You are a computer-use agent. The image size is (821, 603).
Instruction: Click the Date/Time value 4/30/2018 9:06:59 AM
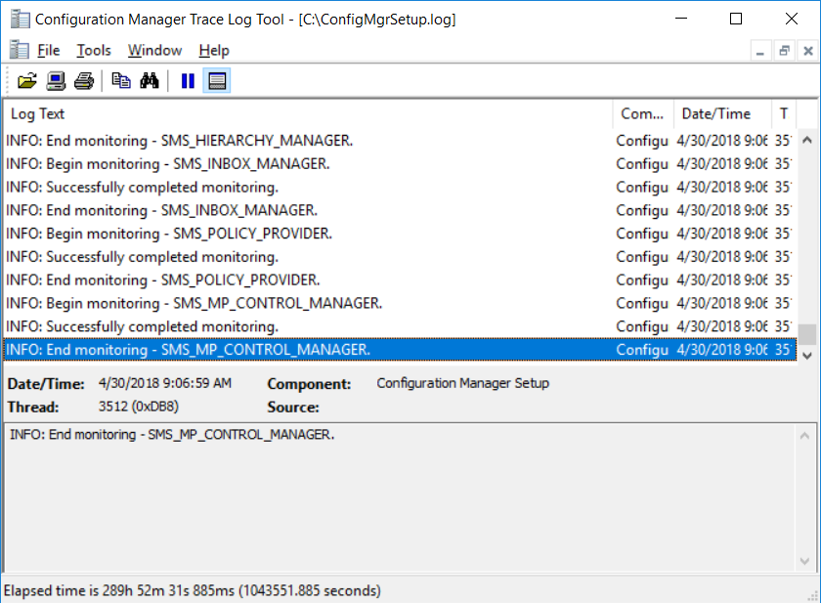(x=165, y=383)
